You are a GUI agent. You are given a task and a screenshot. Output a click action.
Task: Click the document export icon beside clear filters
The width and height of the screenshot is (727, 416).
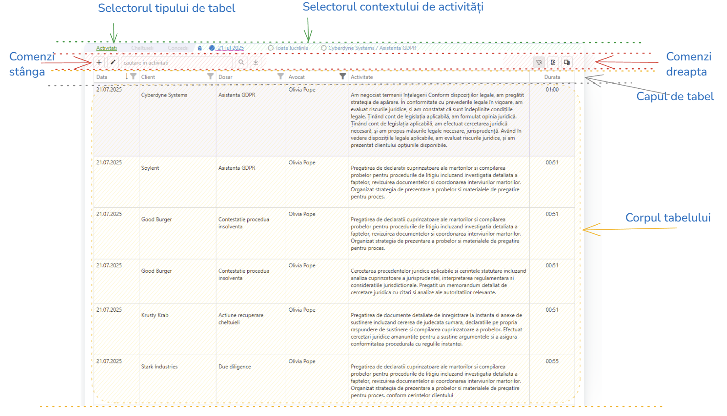pos(553,62)
